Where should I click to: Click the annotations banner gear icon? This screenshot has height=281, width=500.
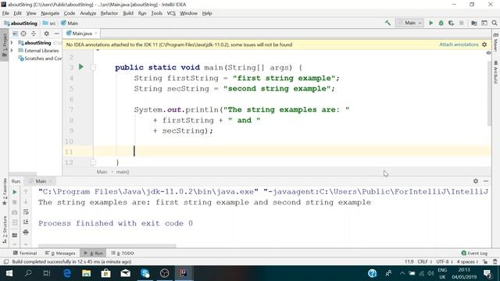[x=484, y=44]
